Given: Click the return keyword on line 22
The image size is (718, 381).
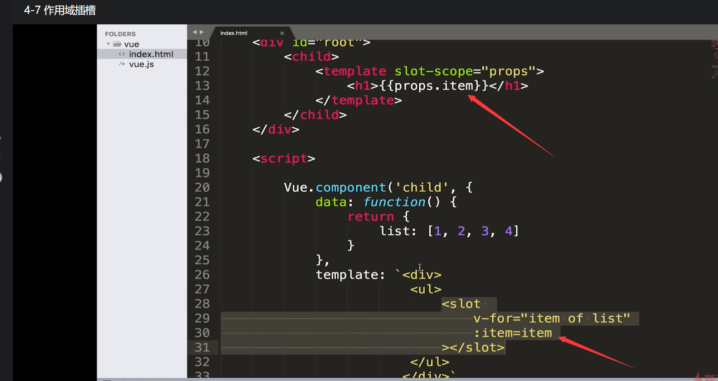Looking at the screenshot, I should (370, 217).
